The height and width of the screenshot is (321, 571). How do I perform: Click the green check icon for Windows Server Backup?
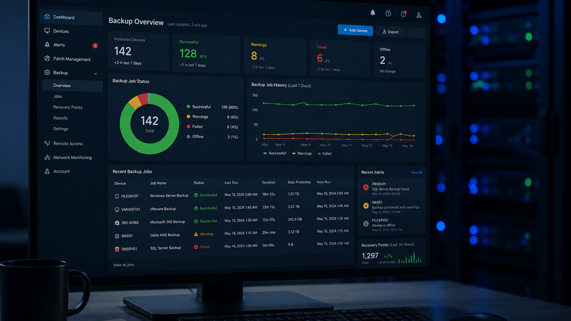point(196,195)
